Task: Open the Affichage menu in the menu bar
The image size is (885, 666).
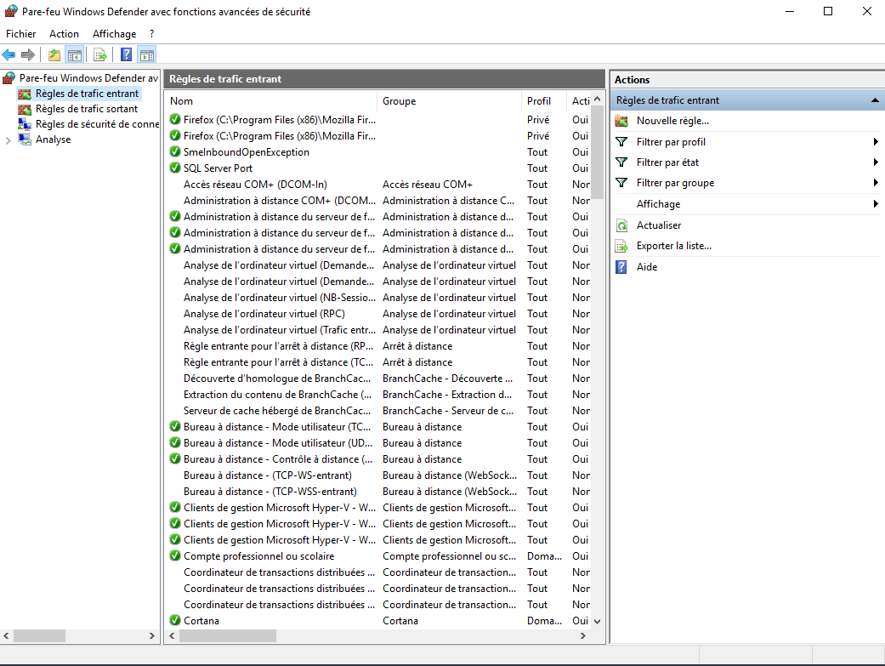Action: coord(114,34)
